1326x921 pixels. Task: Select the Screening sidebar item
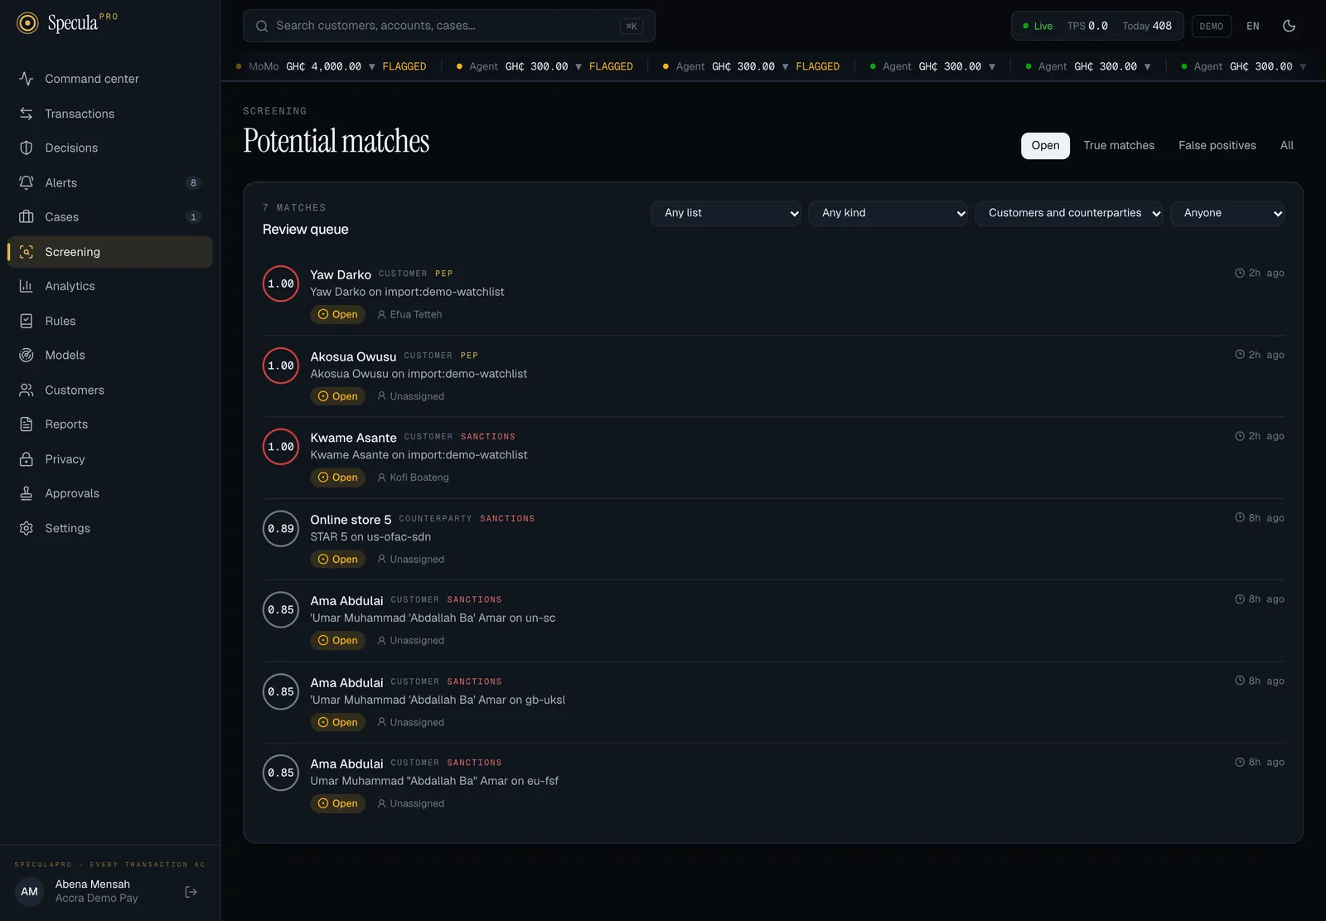point(110,252)
